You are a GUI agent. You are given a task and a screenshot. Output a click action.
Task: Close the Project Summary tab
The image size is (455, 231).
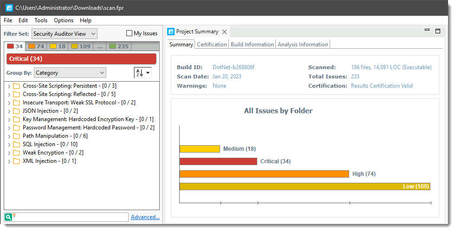[x=225, y=32]
